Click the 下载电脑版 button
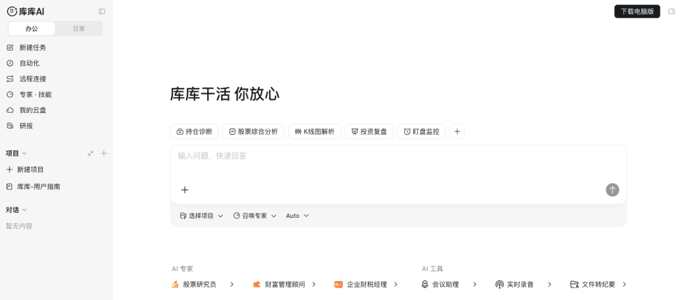 click(637, 11)
